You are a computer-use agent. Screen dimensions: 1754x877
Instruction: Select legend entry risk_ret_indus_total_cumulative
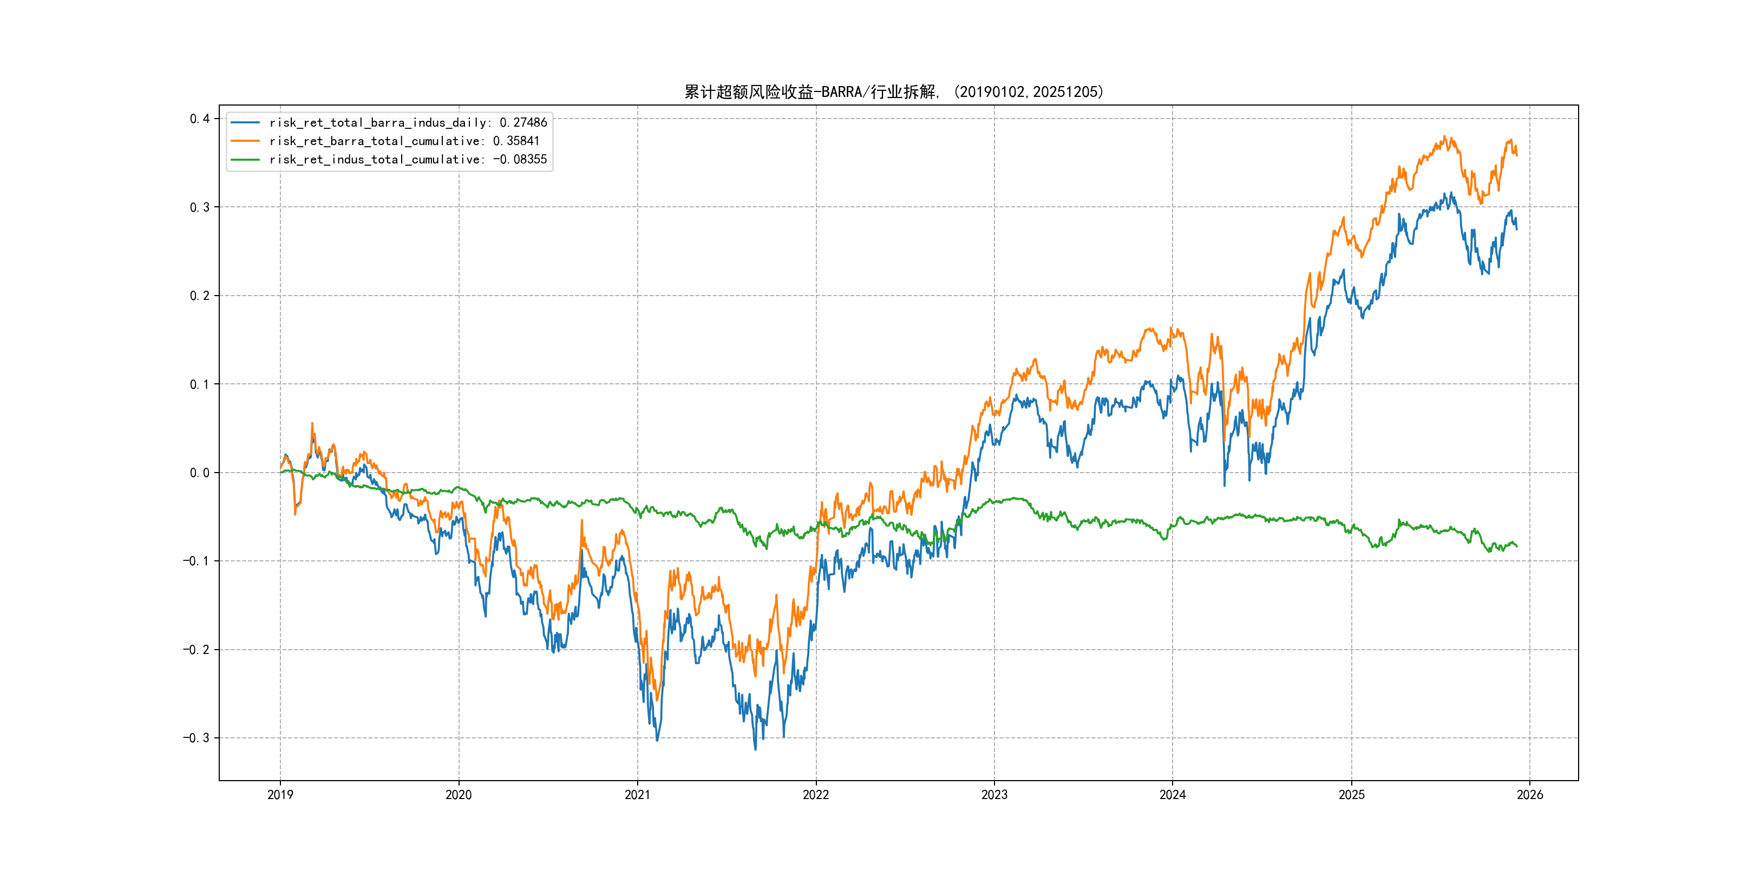point(408,159)
